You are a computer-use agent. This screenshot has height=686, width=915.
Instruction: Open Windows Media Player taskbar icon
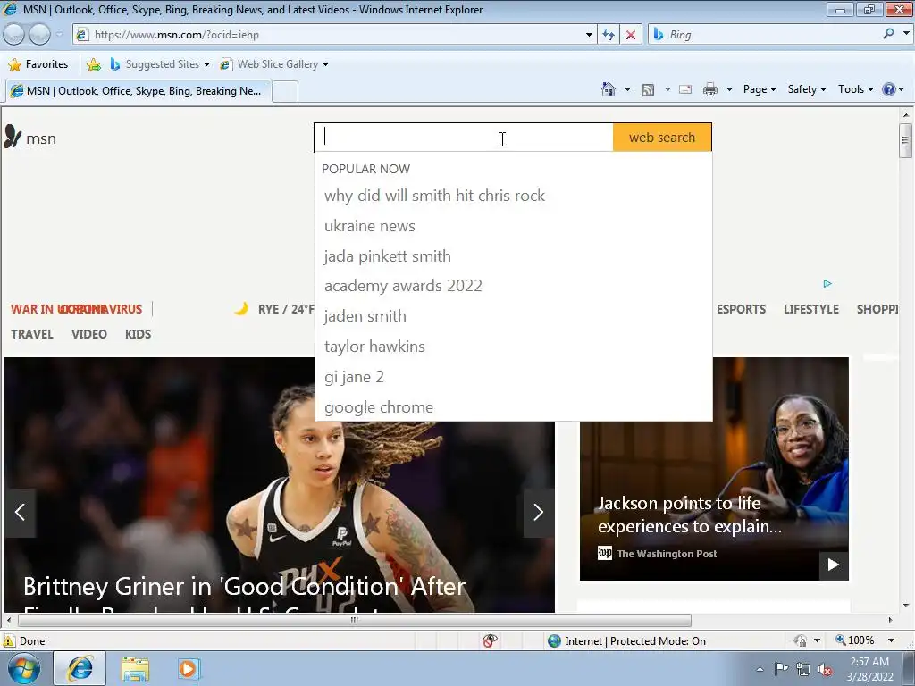[x=189, y=669]
